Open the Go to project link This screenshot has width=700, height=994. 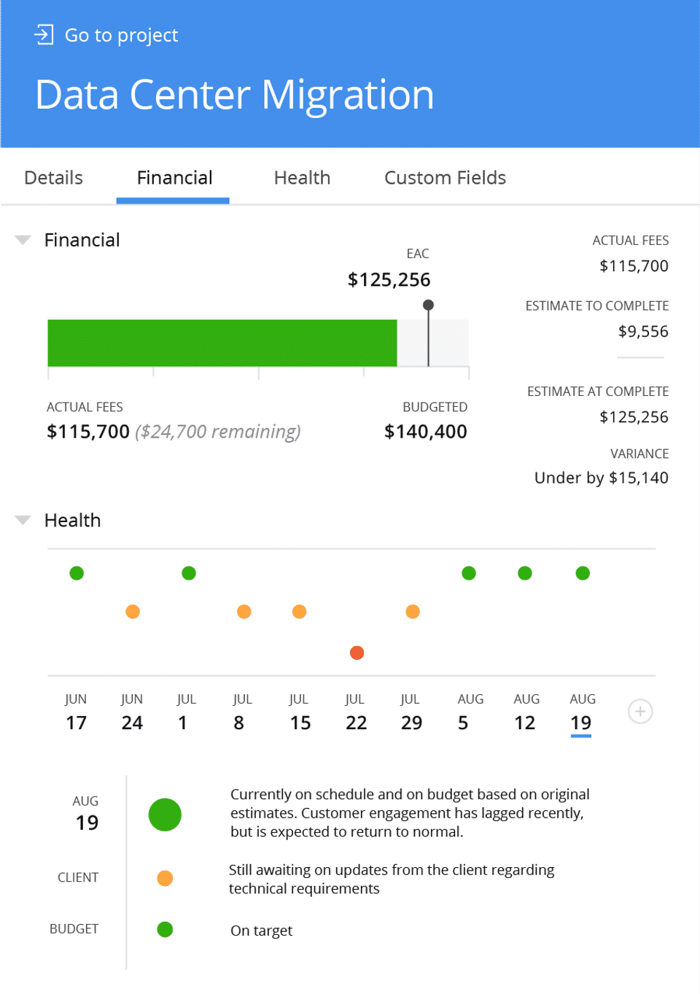coord(121,35)
